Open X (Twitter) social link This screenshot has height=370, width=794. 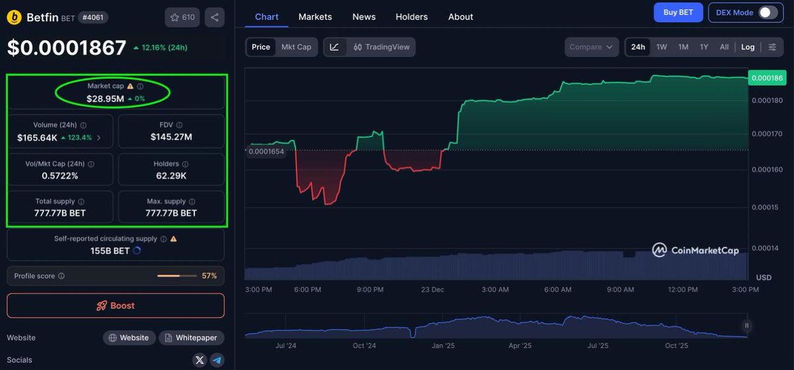pos(200,360)
